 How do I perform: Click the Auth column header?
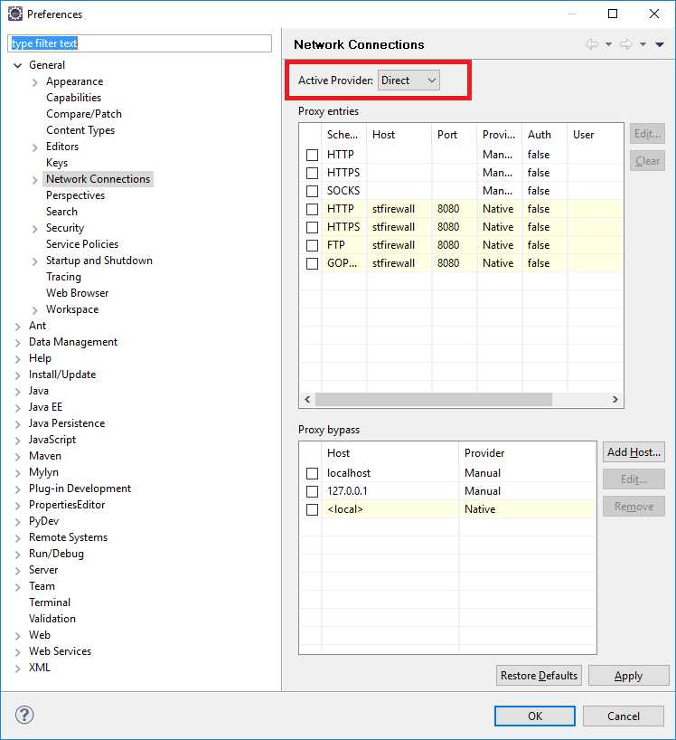545,135
